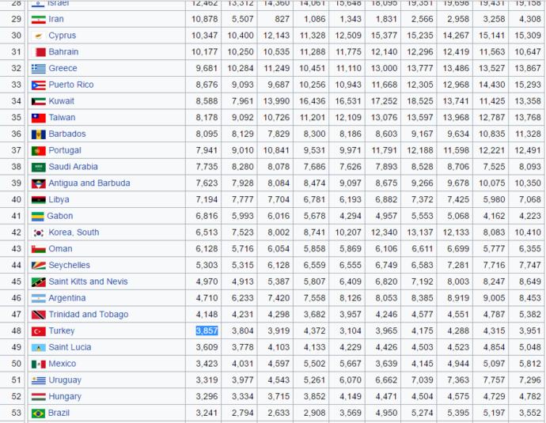Click the Iran flag icon
The image size is (546, 423).
[x=38, y=20]
